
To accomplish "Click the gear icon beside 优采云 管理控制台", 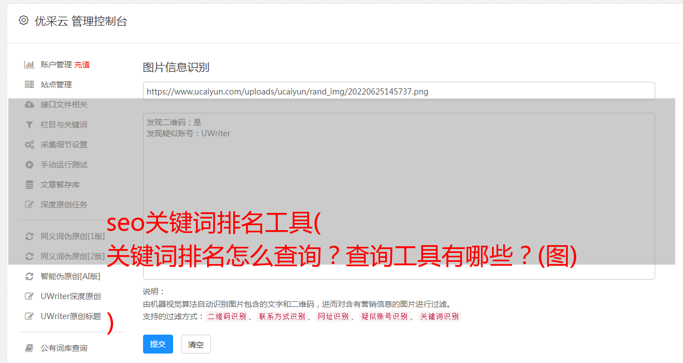I will [x=23, y=21].
